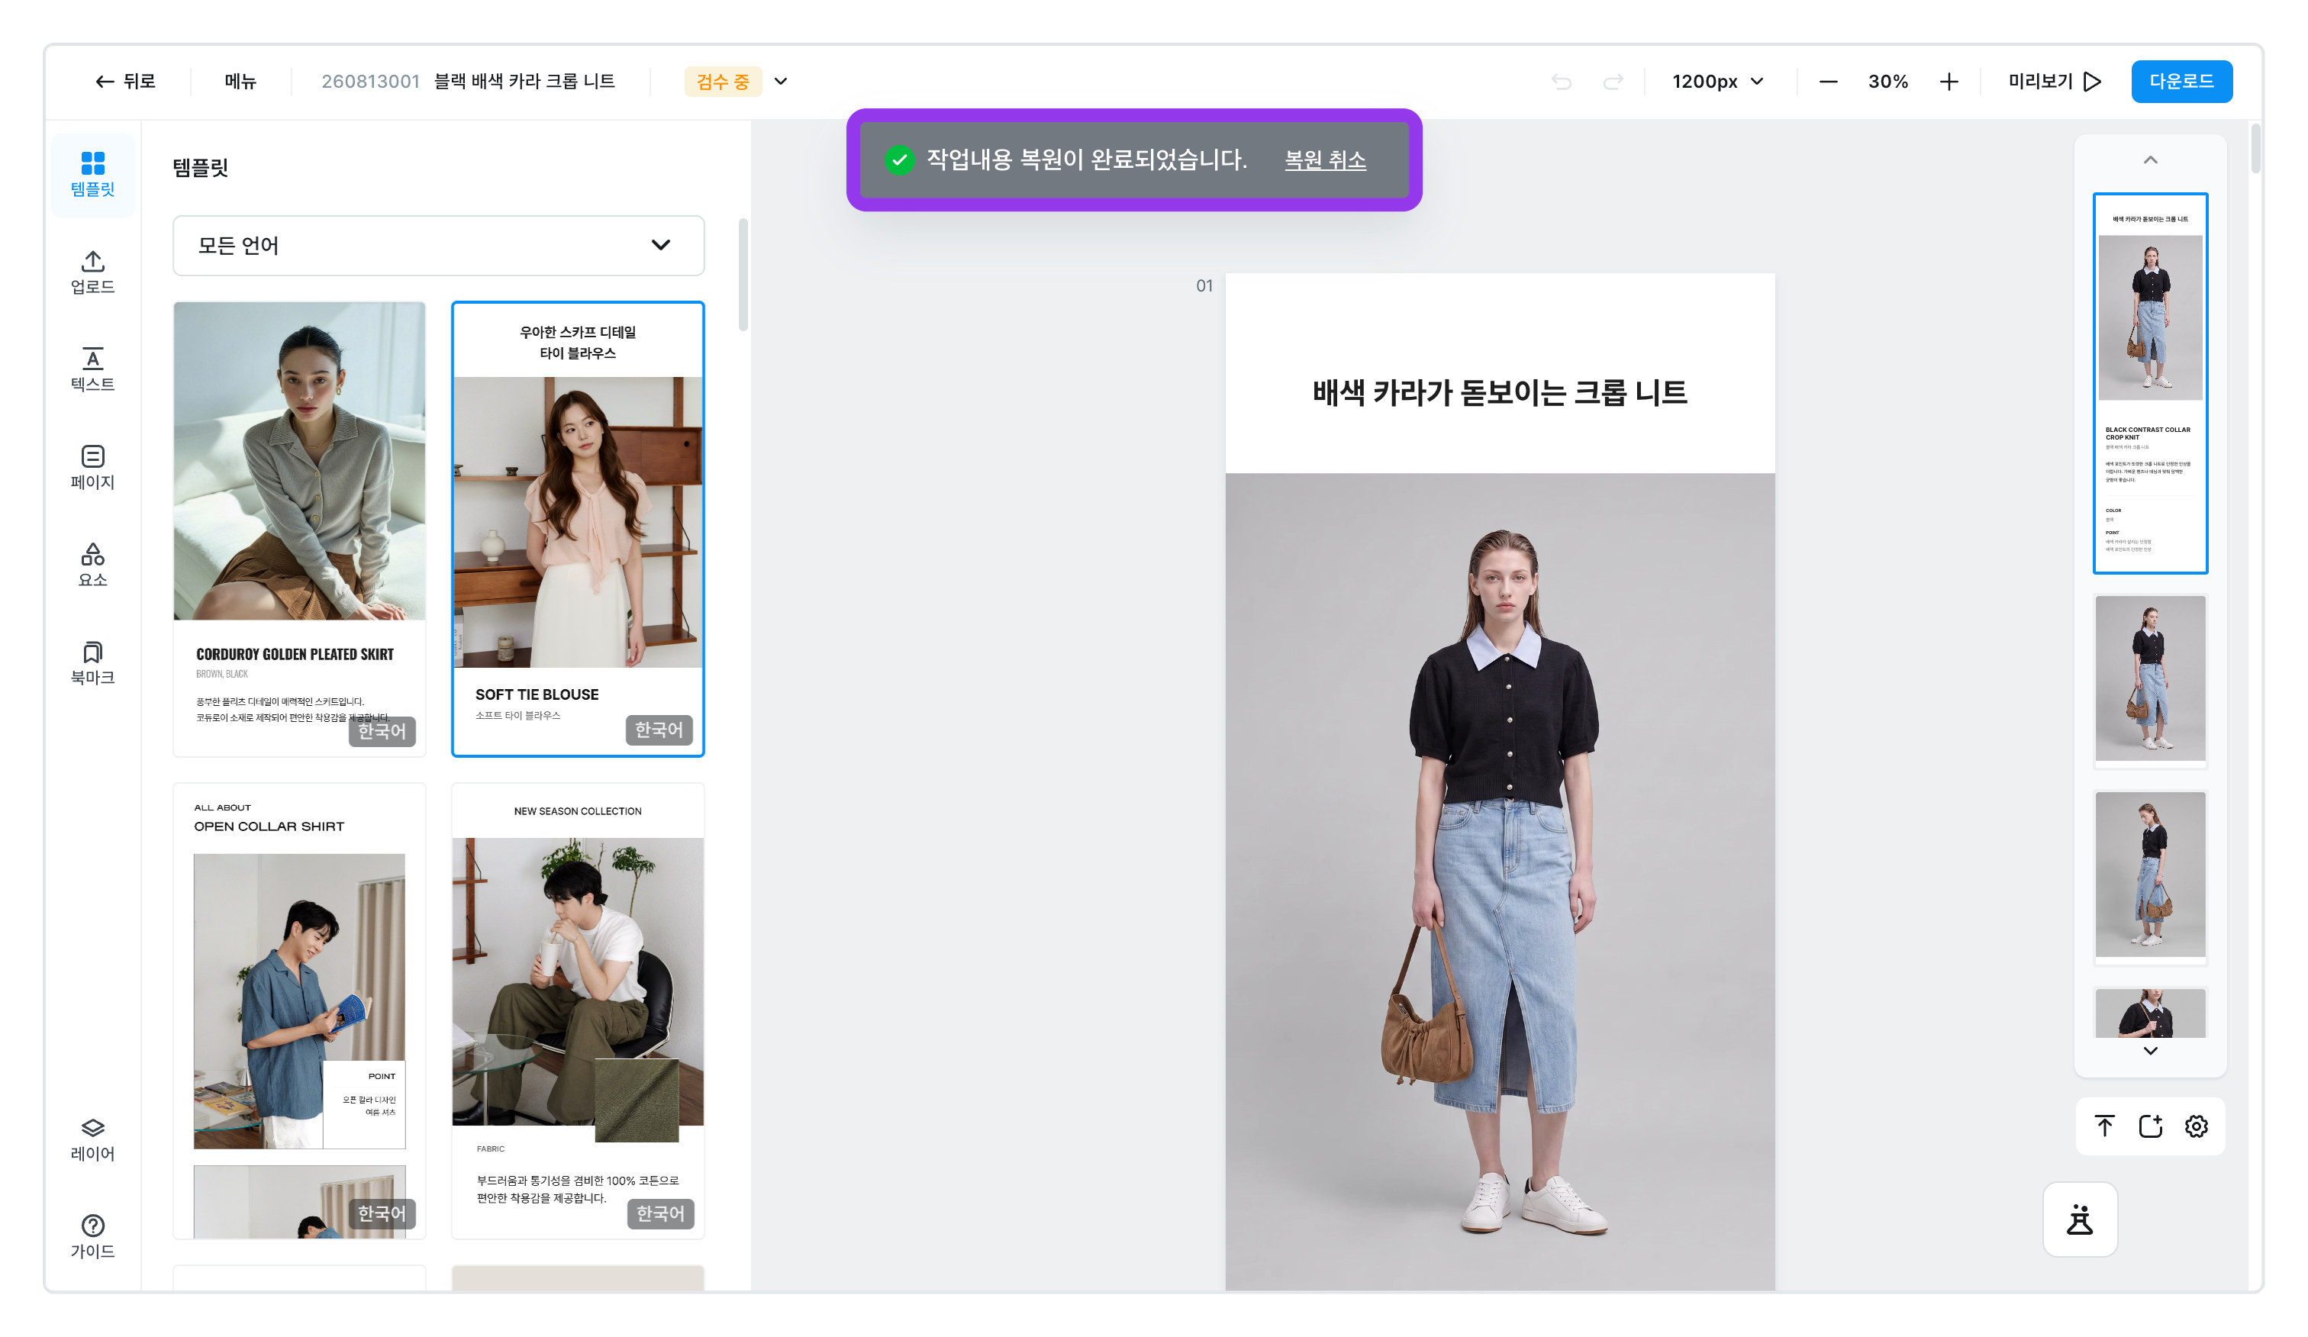The width and height of the screenshot is (2308, 1337).
Task: Select the canvas heading 배색 카라가 돋보이는 크롭 니트
Action: point(1499,393)
